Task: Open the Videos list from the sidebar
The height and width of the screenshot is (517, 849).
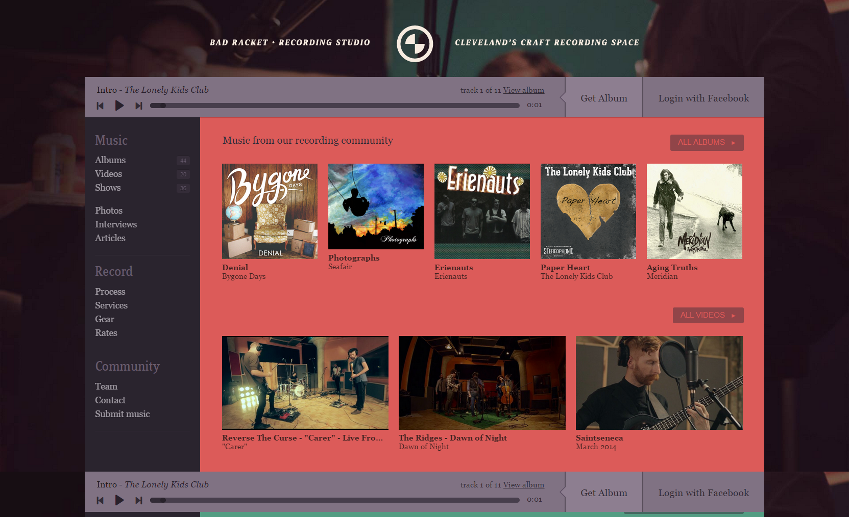Action: click(108, 174)
